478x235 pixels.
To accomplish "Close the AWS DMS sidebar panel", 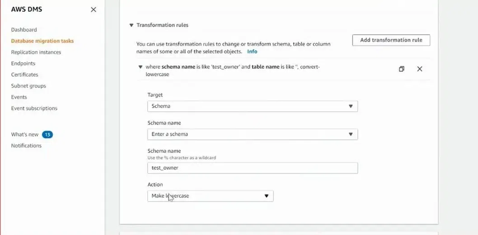I will [x=94, y=9].
